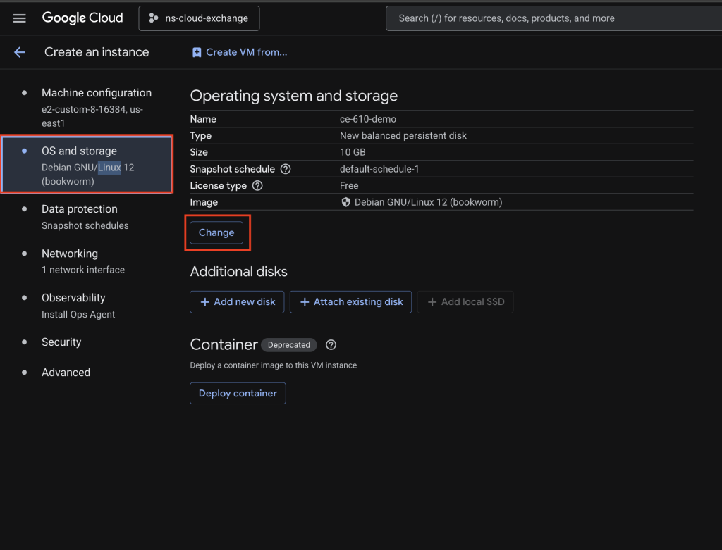The image size is (722, 550).
Task: Click the Add new disk button
Action: [x=237, y=302]
